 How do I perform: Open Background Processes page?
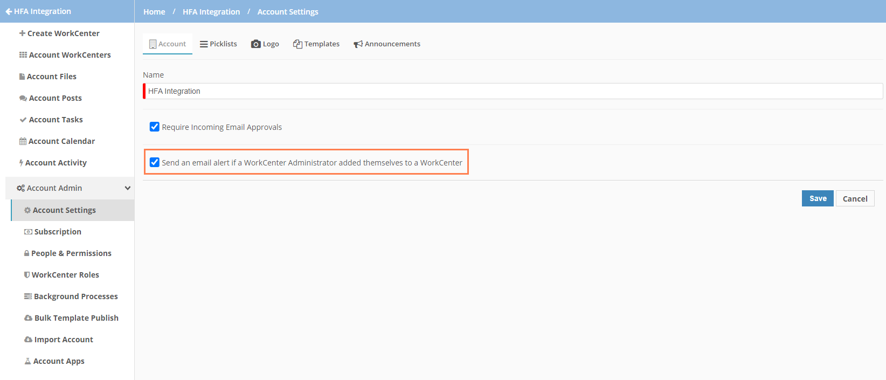(x=72, y=296)
